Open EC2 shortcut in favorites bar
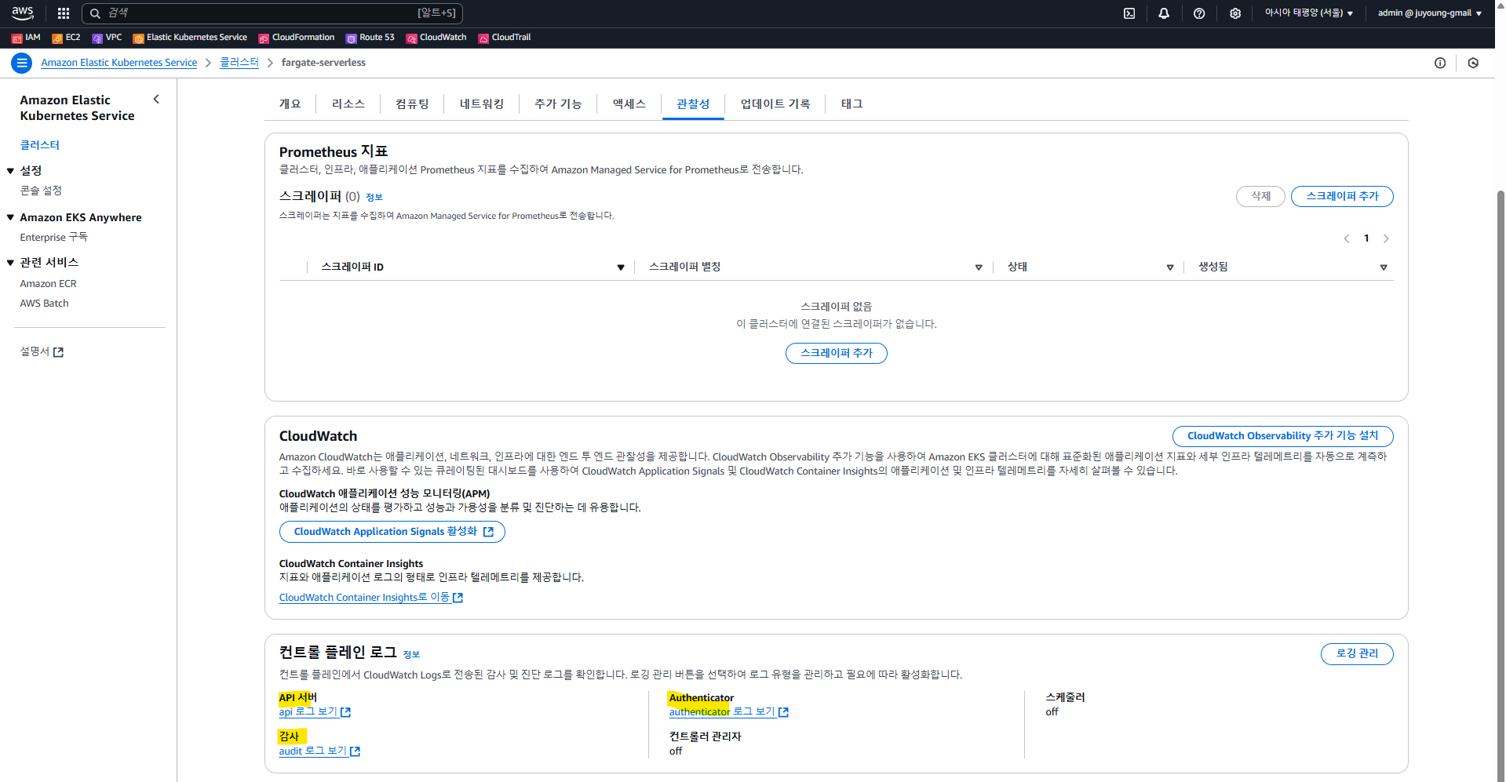1506x782 pixels. pyautogui.click(x=66, y=38)
